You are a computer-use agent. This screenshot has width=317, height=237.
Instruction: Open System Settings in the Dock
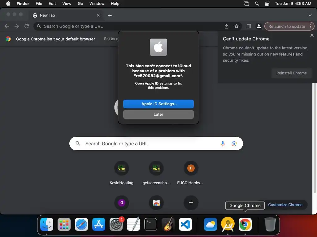tap(116, 224)
